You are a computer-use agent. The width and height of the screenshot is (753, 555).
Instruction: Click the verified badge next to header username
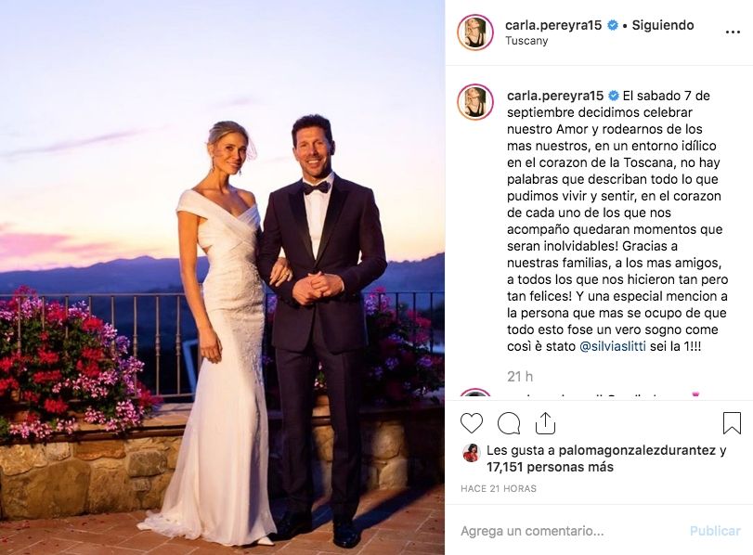pos(613,25)
